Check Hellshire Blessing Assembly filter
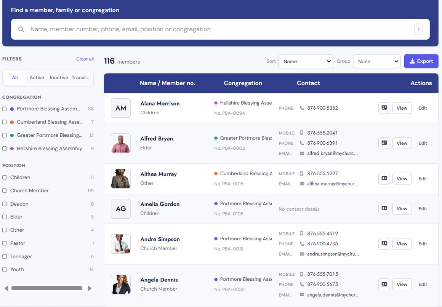This screenshot has height=307, width=442. (5, 149)
